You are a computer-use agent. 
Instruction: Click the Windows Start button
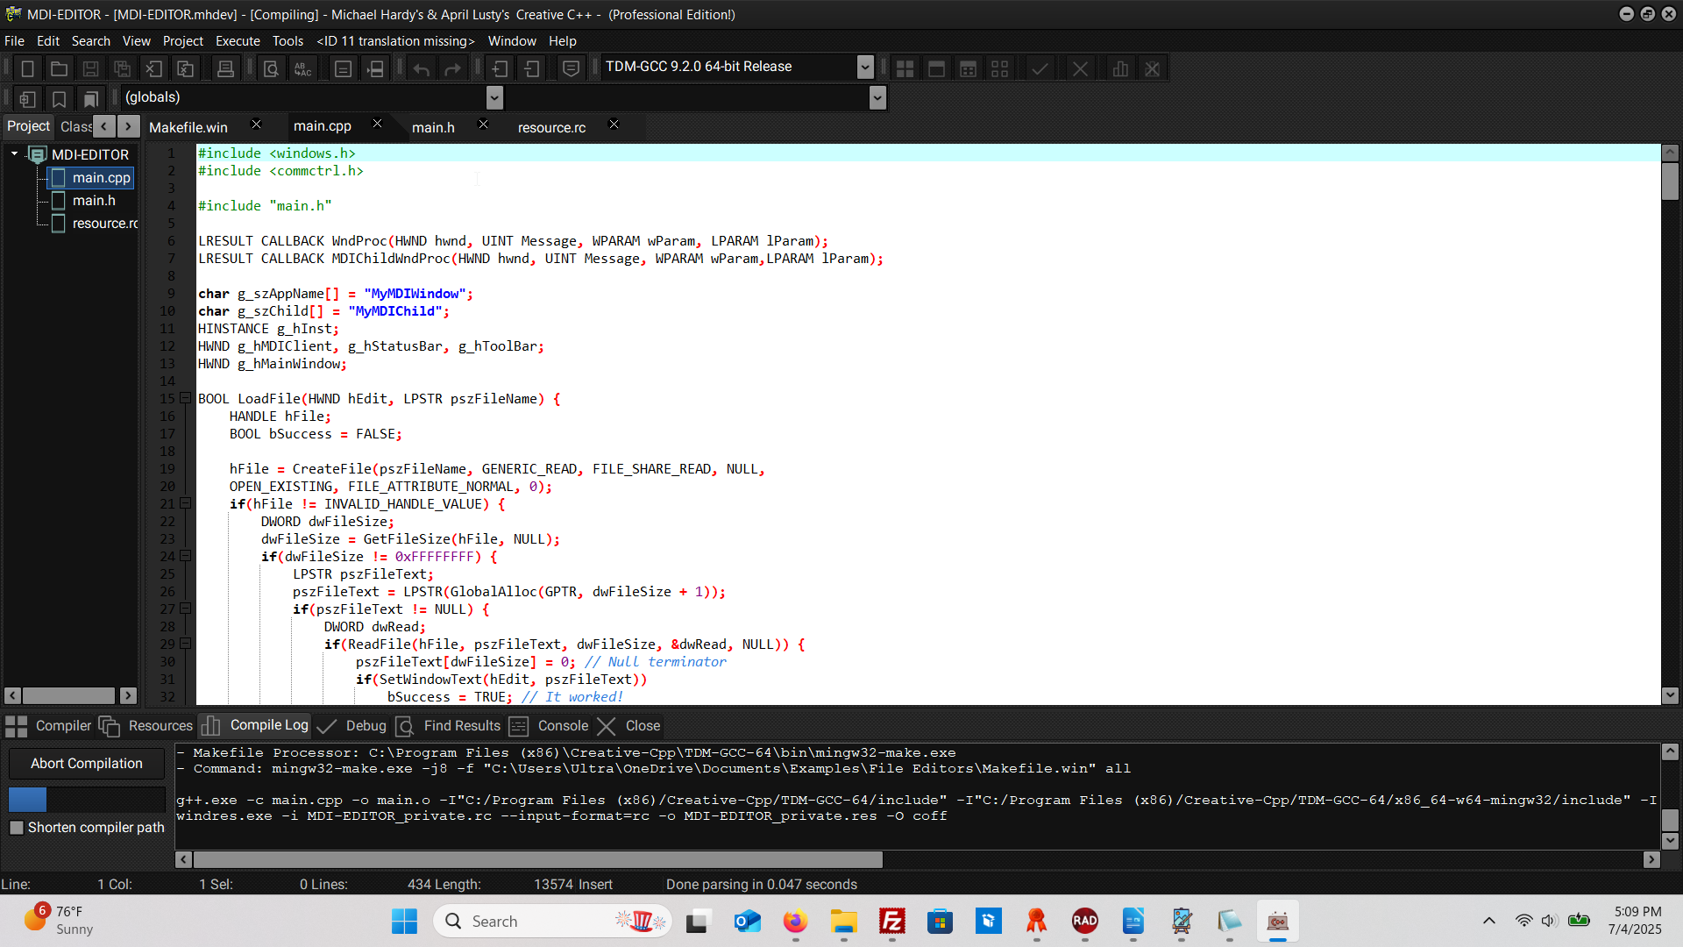tap(404, 922)
